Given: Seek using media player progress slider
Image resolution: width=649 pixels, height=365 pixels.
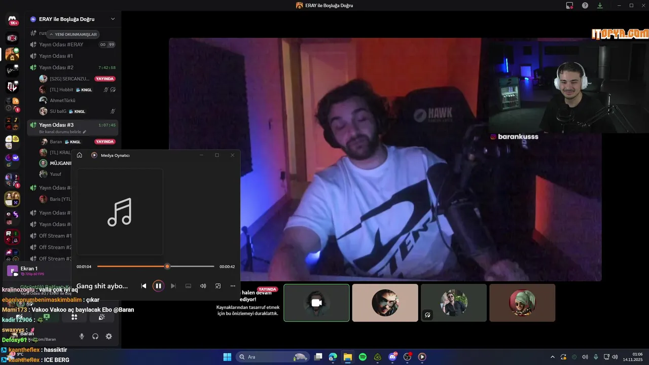Looking at the screenshot, I should click(156, 266).
